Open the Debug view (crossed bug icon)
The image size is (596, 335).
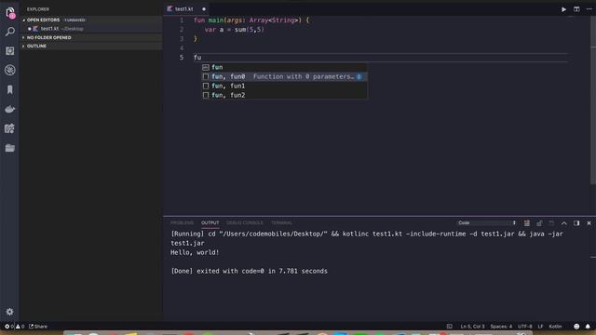click(x=10, y=70)
